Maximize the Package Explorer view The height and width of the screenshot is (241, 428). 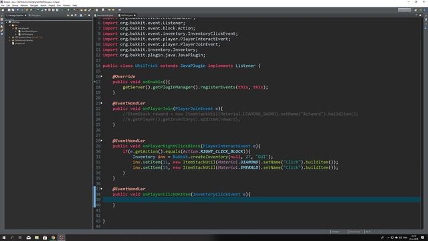89,15
